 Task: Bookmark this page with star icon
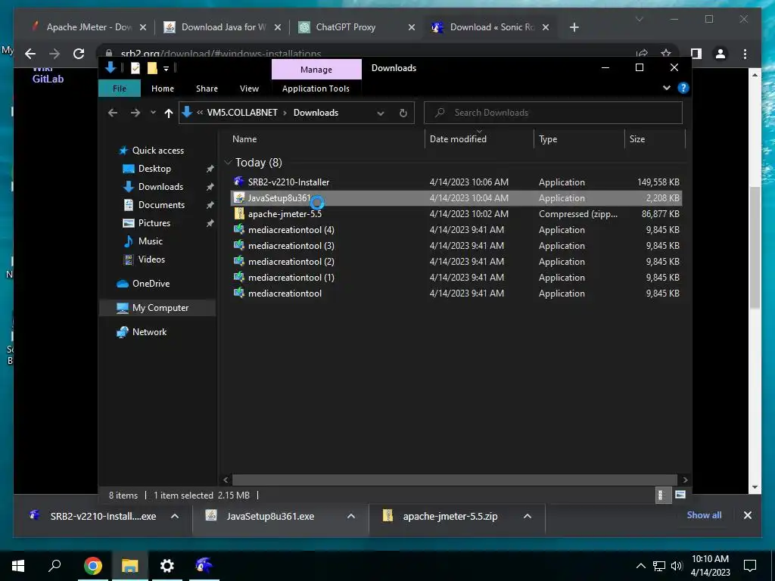666,54
